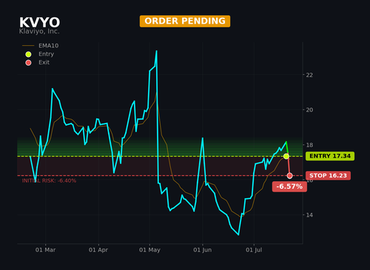Click the STOP 16.23 price label
370x270 pixels.
point(328,175)
